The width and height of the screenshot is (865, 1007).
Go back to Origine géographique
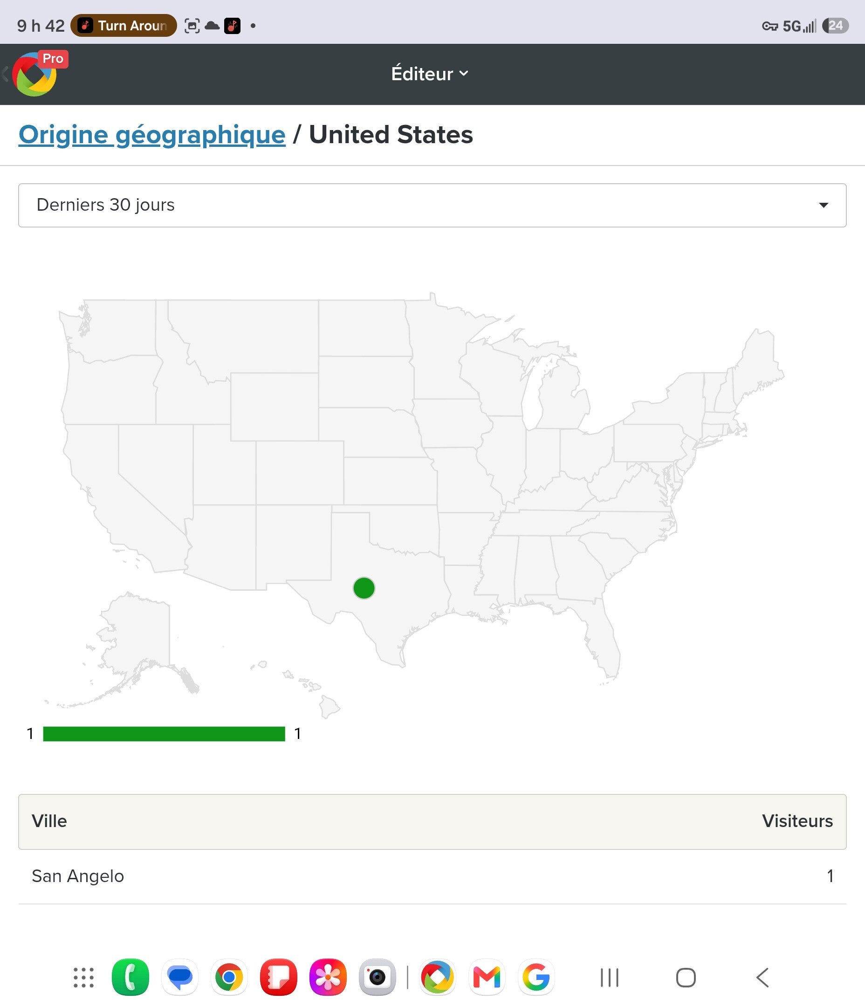point(151,135)
